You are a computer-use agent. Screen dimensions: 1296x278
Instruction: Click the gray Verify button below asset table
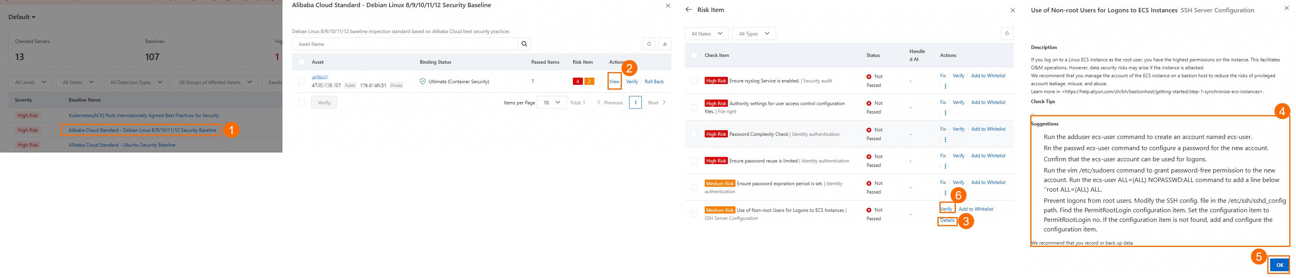[x=324, y=102]
